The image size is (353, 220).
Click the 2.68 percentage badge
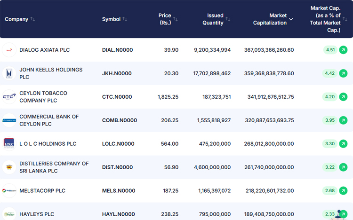tap(330, 190)
